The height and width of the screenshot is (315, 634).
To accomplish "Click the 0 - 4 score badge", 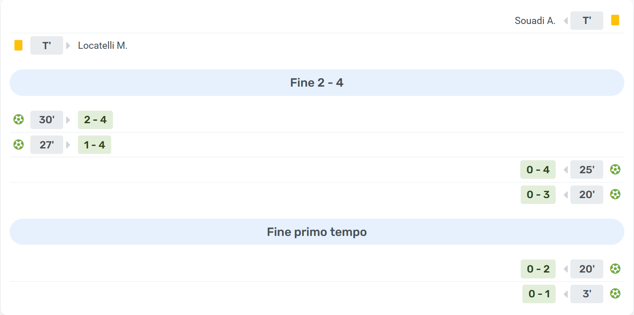I will pyautogui.click(x=538, y=169).
